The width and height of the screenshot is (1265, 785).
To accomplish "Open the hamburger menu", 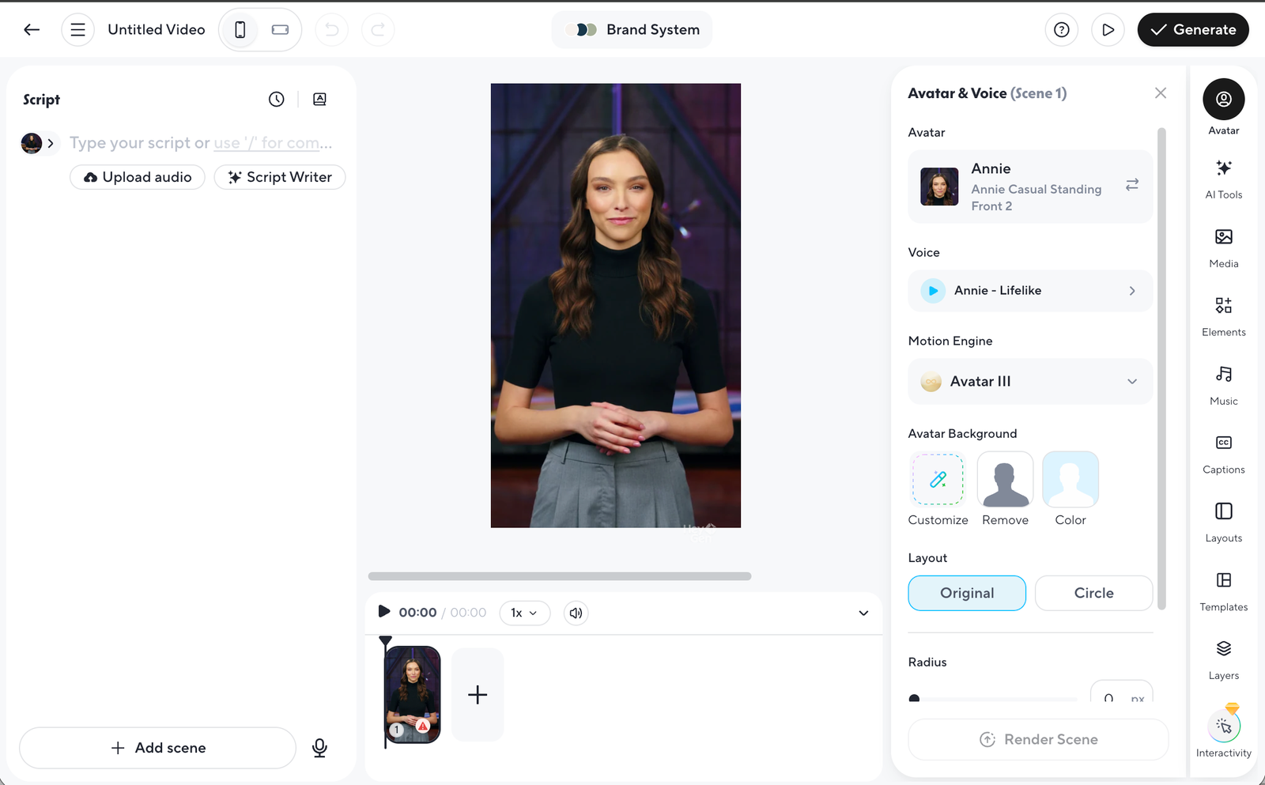I will [x=77, y=29].
